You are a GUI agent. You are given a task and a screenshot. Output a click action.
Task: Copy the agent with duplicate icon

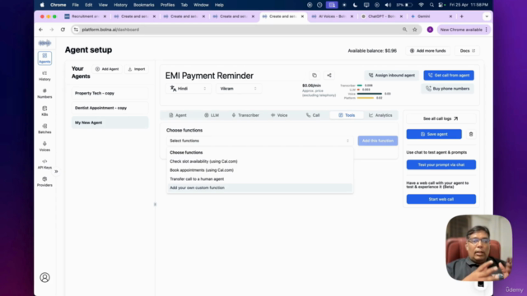tap(315, 76)
